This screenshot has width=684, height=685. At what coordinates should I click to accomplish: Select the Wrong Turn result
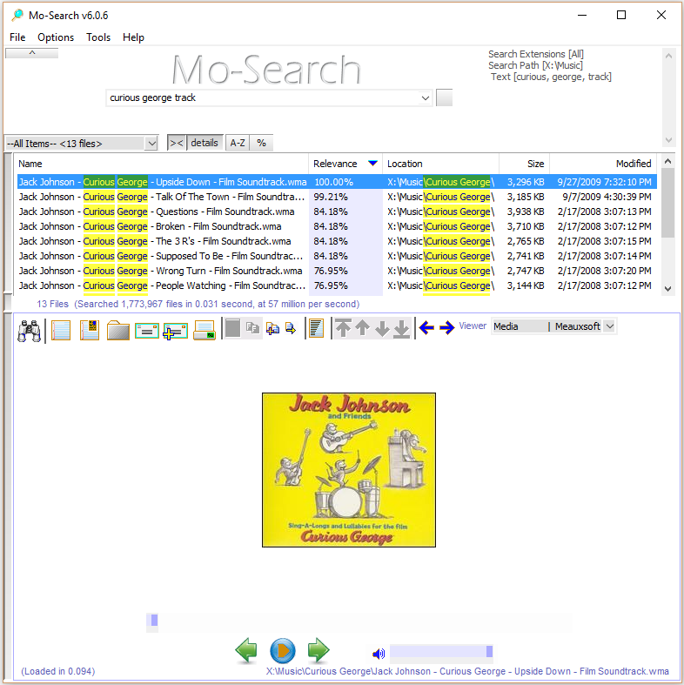337,271
